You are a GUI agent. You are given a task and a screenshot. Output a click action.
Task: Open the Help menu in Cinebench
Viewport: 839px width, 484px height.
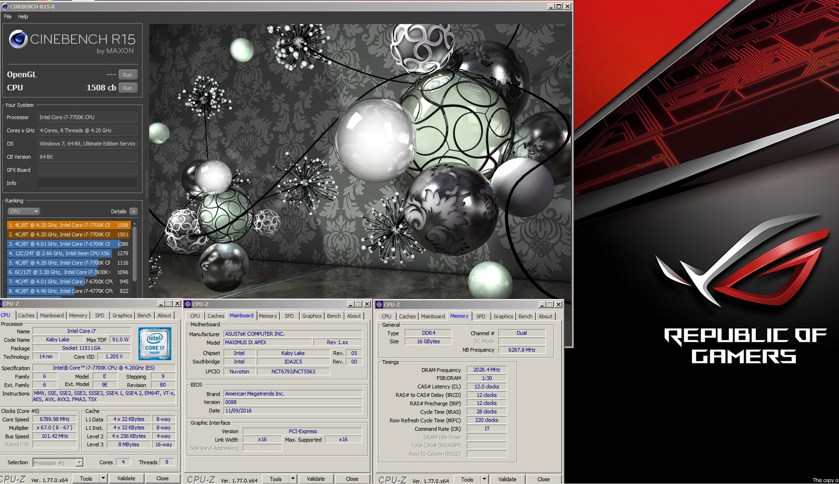23,16
